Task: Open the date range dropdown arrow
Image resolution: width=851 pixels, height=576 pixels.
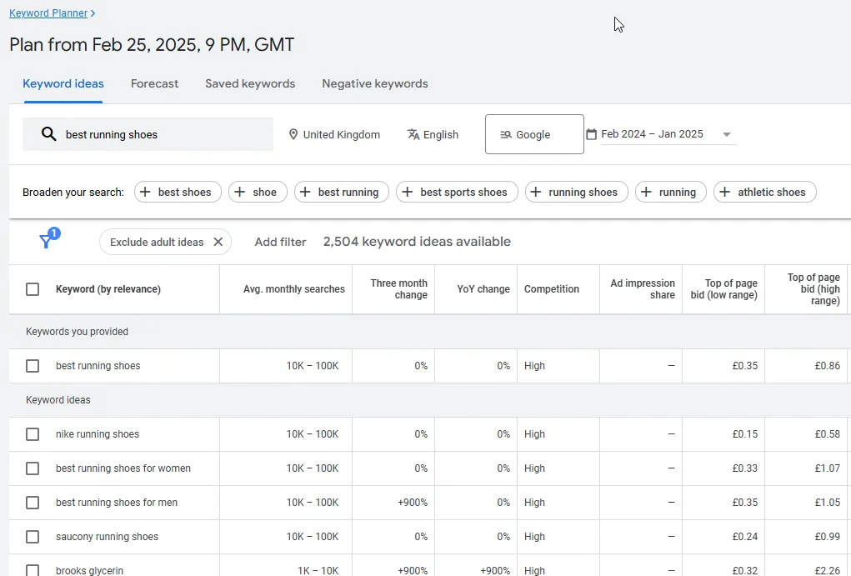Action: click(727, 134)
